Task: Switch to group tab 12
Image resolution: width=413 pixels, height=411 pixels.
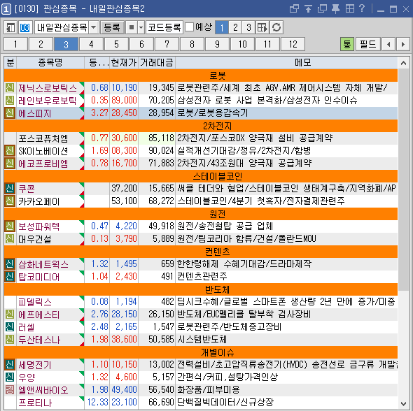Action: (293, 44)
